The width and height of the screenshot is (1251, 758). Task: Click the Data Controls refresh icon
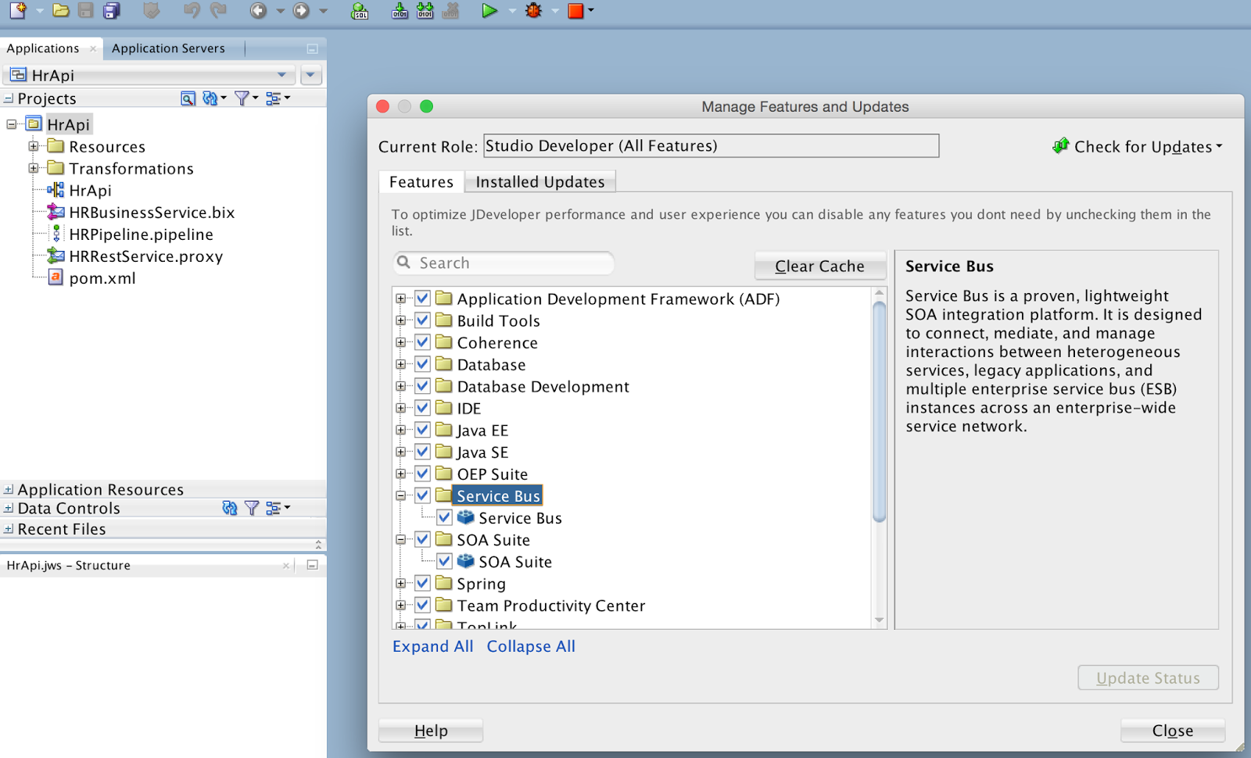coord(229,508)
